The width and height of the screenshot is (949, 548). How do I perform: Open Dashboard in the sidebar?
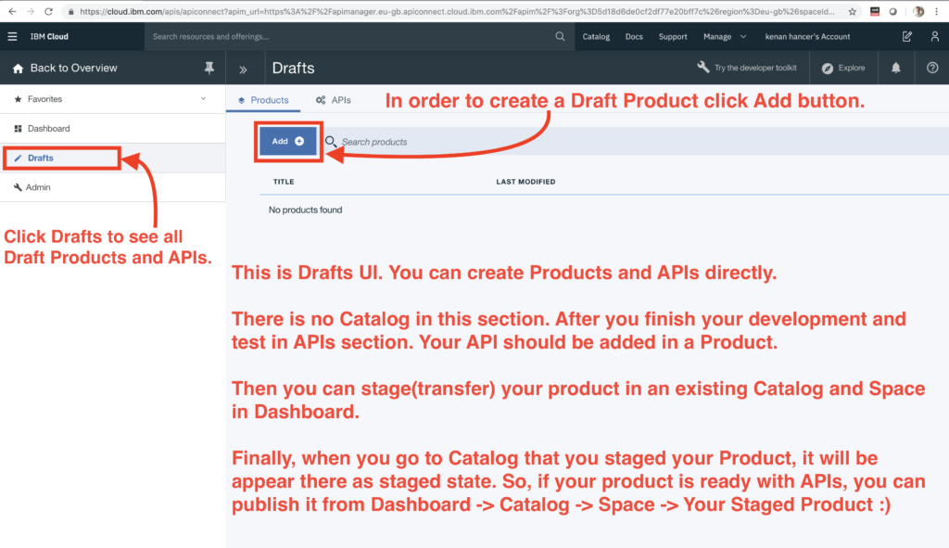click(112, 128)
